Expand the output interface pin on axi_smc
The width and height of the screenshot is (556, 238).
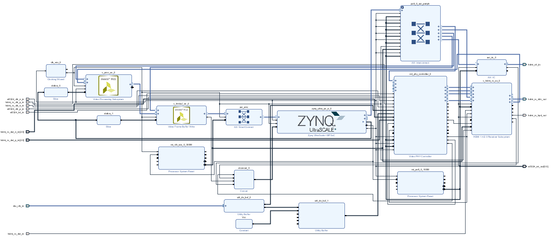point(261,117)
